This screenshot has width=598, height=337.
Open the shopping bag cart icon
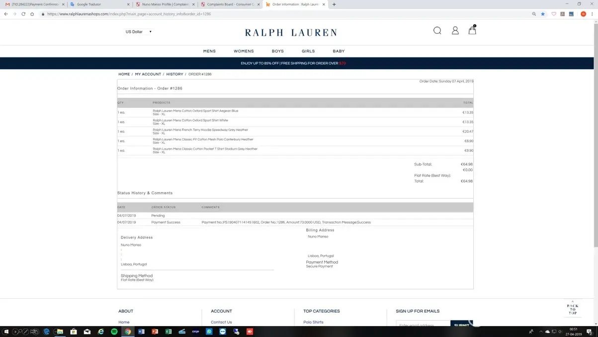click(x=472, y=31)
